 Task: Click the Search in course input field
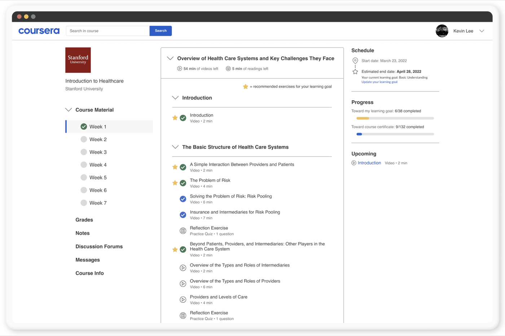(x=108, y=31)
